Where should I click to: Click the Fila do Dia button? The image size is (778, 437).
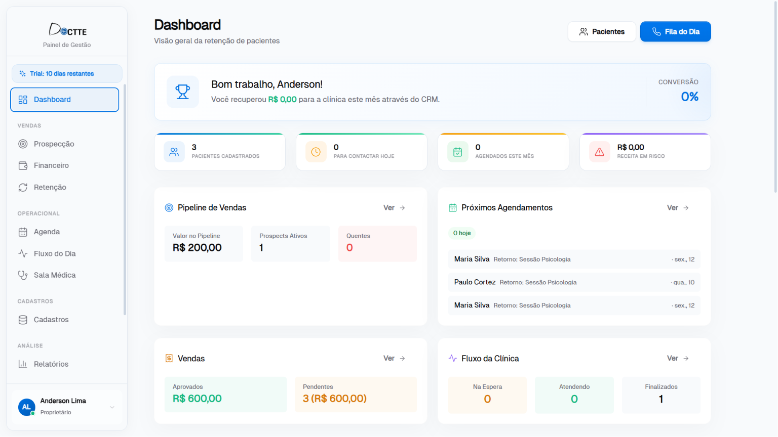pos(676,31)
